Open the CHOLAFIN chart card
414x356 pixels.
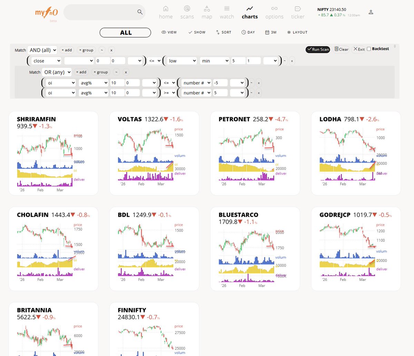53,249
